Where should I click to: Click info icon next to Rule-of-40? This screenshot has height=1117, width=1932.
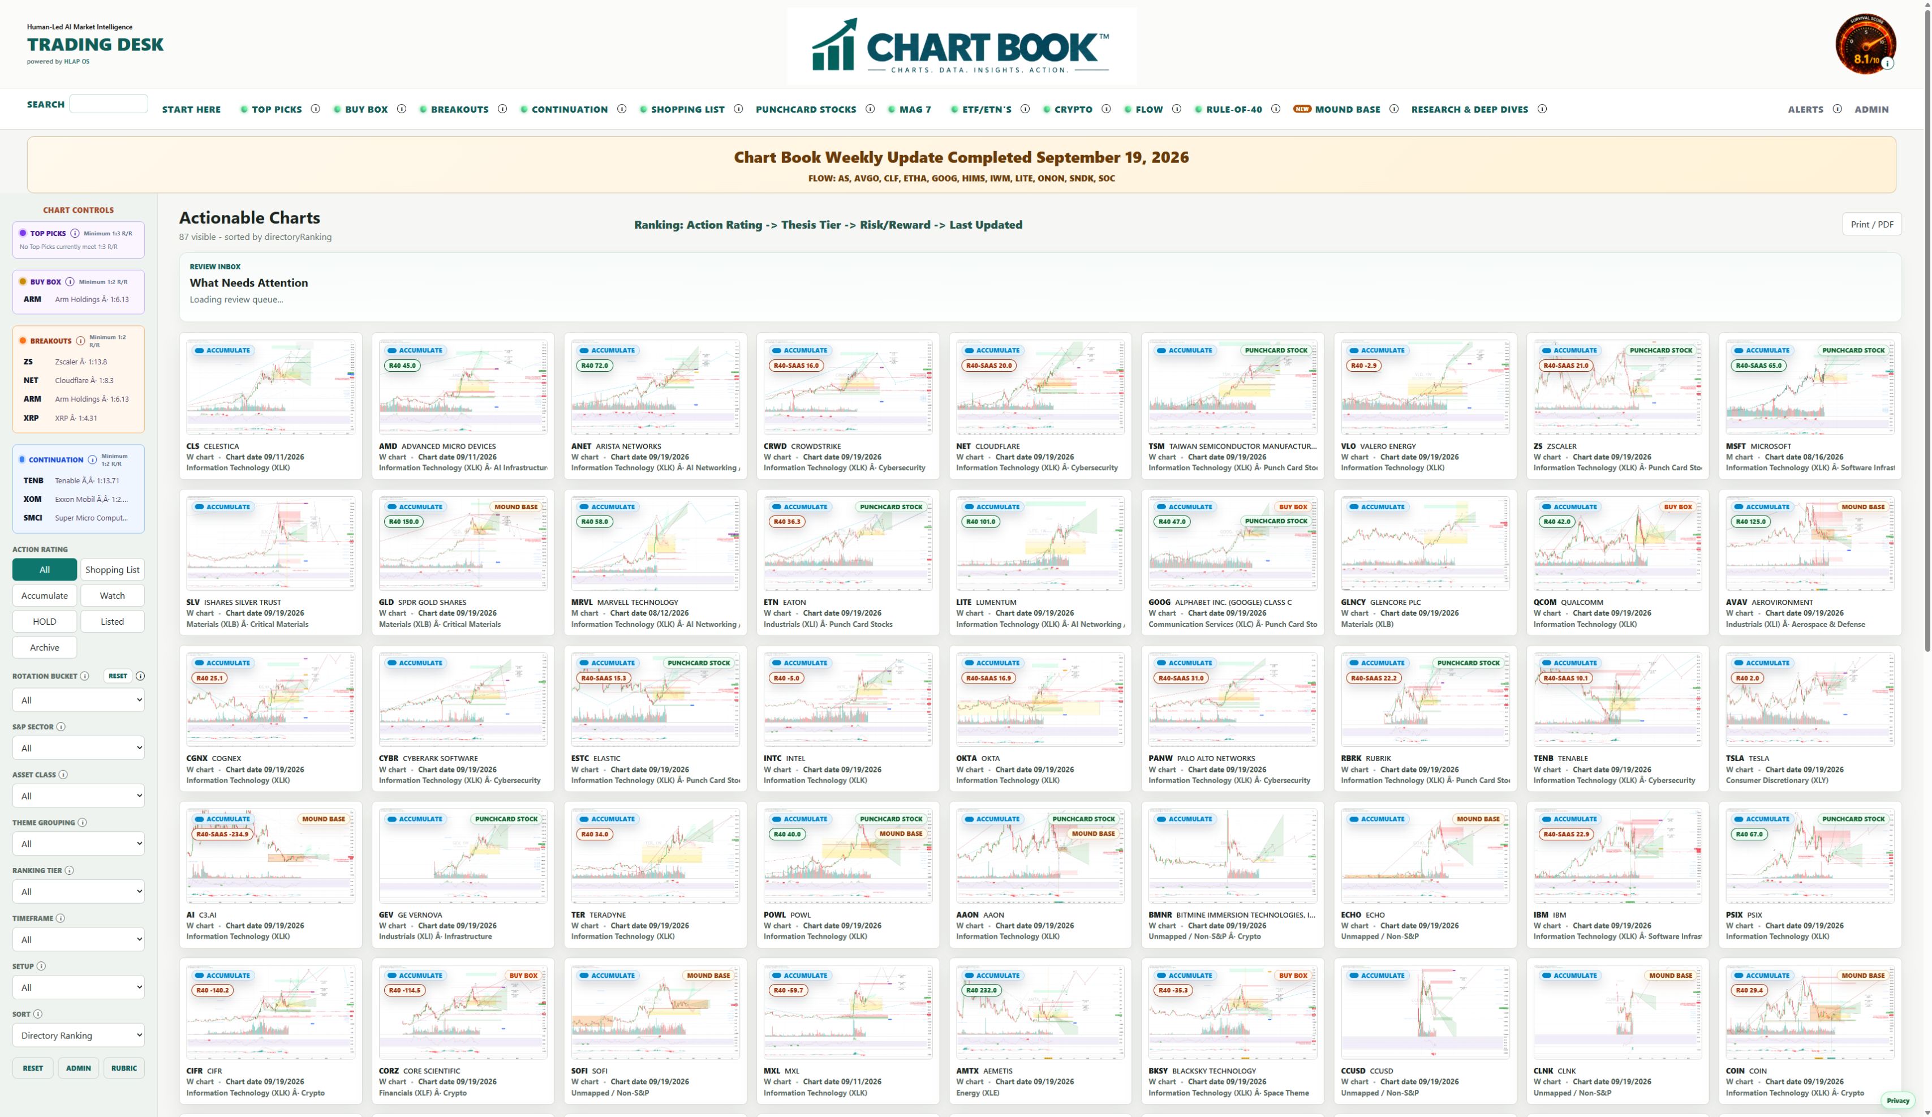[1276, 109]
